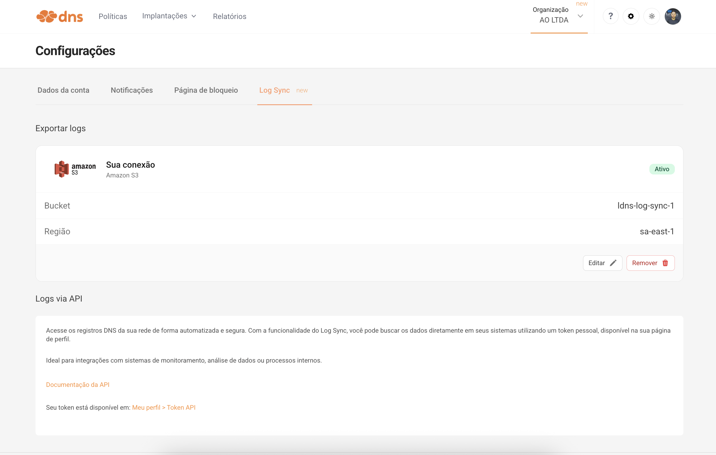Click the chevron next to Implantações
Viewport: 716px width, 455px height.
tap(194, 16)
